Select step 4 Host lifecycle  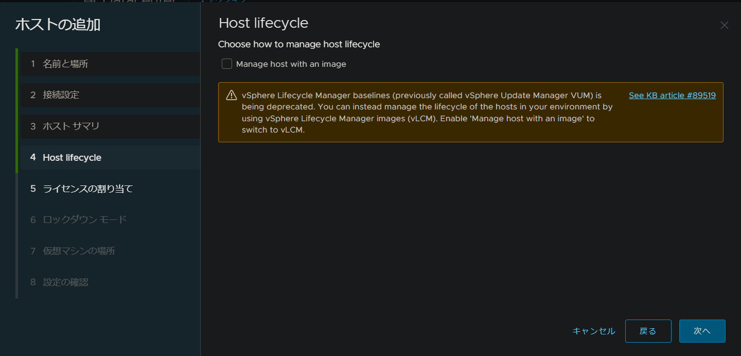pyautogui.click(x=72, y=158)
